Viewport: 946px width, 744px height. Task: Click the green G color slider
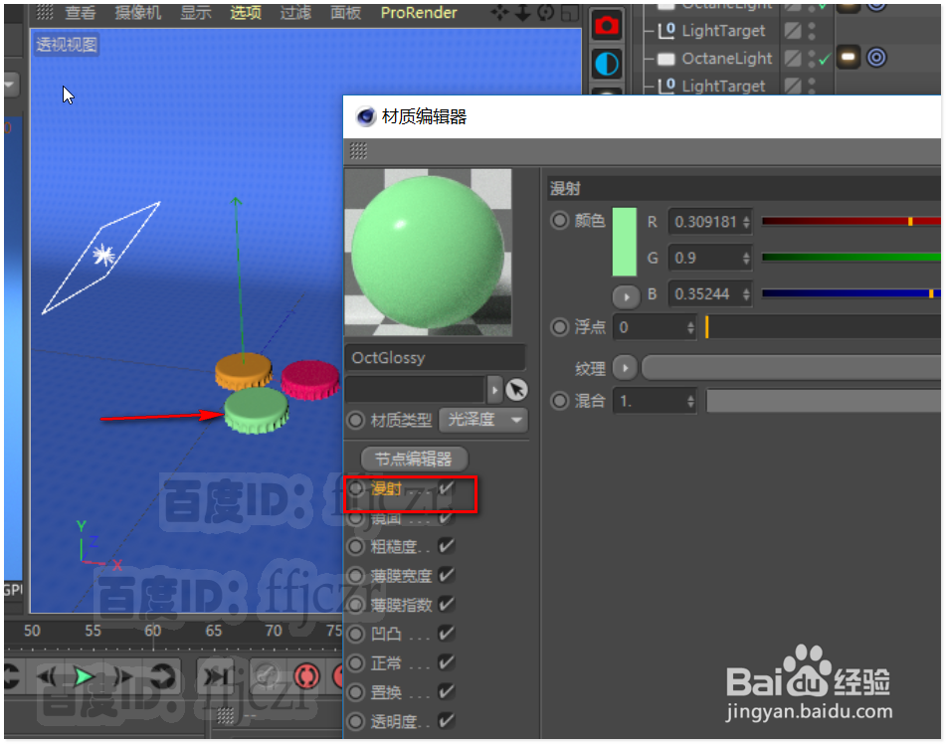[x=851, y=258]
